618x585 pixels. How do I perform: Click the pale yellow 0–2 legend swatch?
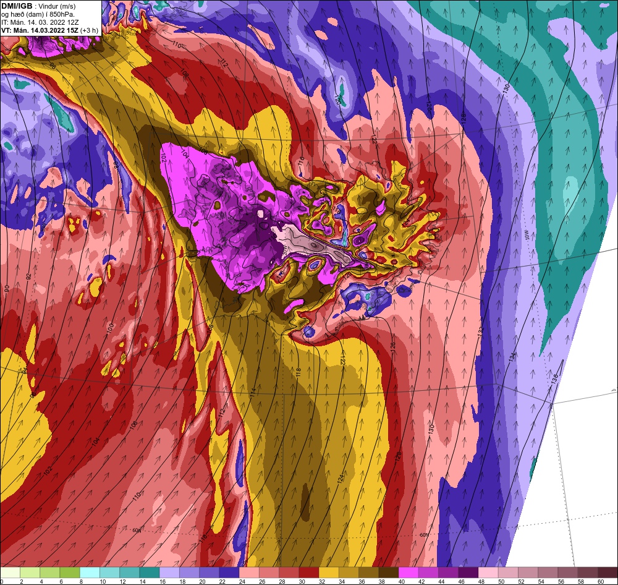pyautogui.click(x=11, y=573)
